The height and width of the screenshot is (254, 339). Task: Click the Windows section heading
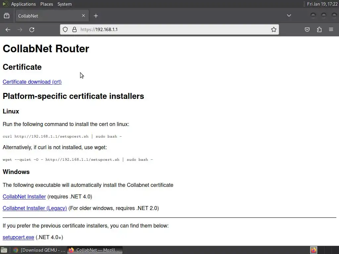pos(16,172)
